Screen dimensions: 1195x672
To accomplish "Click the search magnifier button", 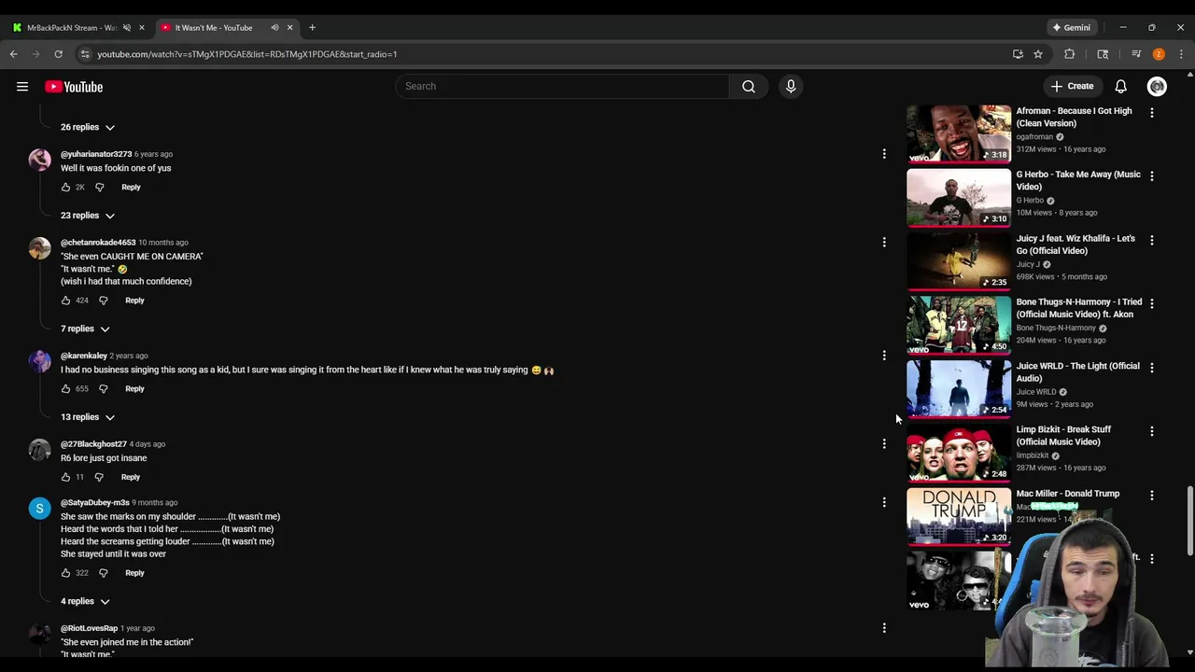I will click(749, 86).
